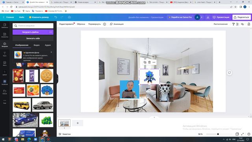Open the More sidebar option
Image resolution: width=252 pixels, height=142 pixels.
click(5, 101)
